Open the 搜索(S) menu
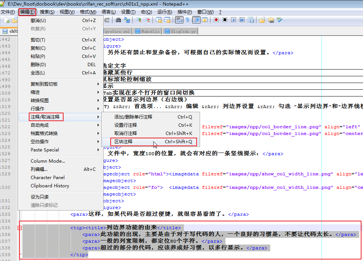This screenshot has width=363, height=261. [x=47, y=12]
